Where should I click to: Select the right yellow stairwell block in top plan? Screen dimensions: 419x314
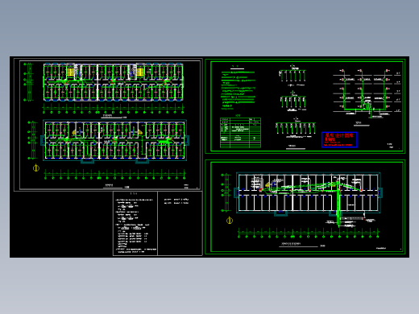click(x=140, y=72)
